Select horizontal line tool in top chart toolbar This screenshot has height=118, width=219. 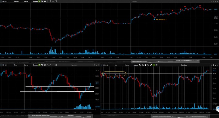[x=53, y=1]
